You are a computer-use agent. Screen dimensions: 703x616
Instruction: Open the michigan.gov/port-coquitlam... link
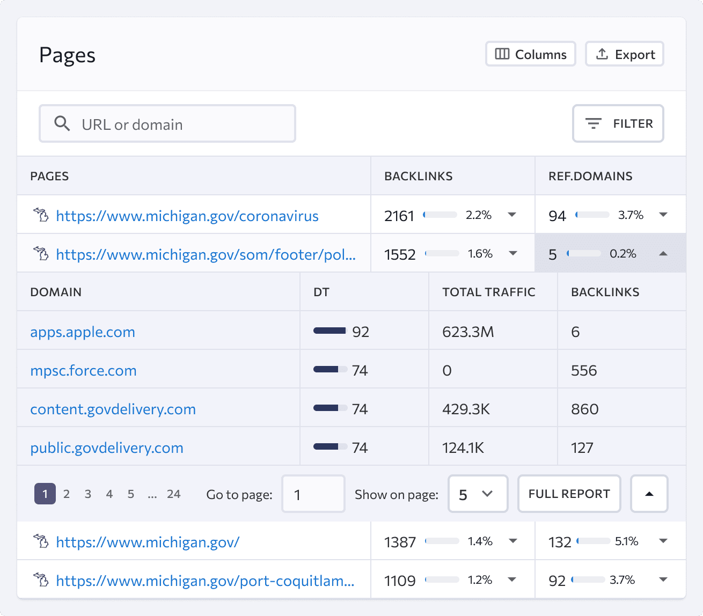[205, 581]
